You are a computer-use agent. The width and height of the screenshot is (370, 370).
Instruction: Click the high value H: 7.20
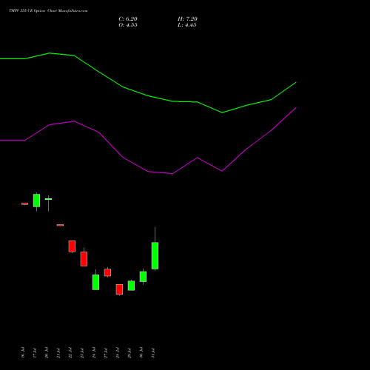coord(187,19)
